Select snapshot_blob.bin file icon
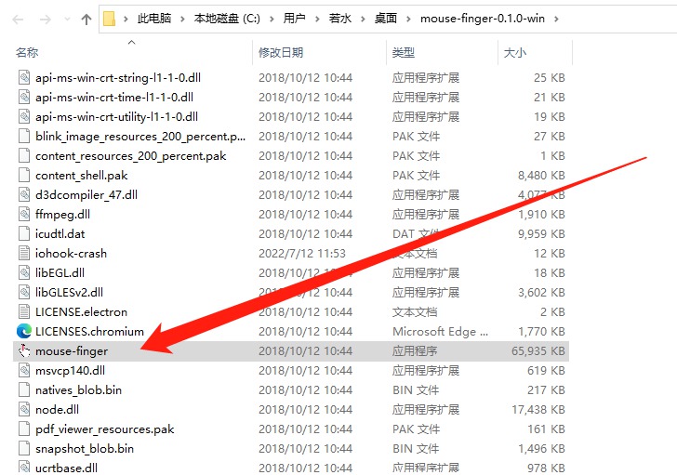677x475 pixels. coord(24,449)
